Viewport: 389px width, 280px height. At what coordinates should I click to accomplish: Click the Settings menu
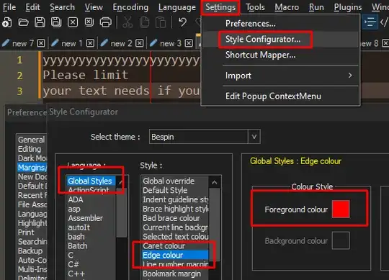(x=220, y=7)
